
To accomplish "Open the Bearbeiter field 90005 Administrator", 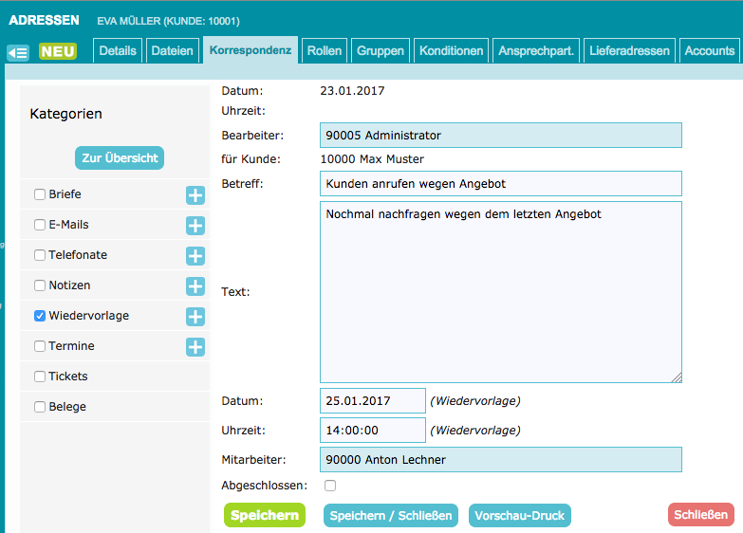I will point(501,136).
